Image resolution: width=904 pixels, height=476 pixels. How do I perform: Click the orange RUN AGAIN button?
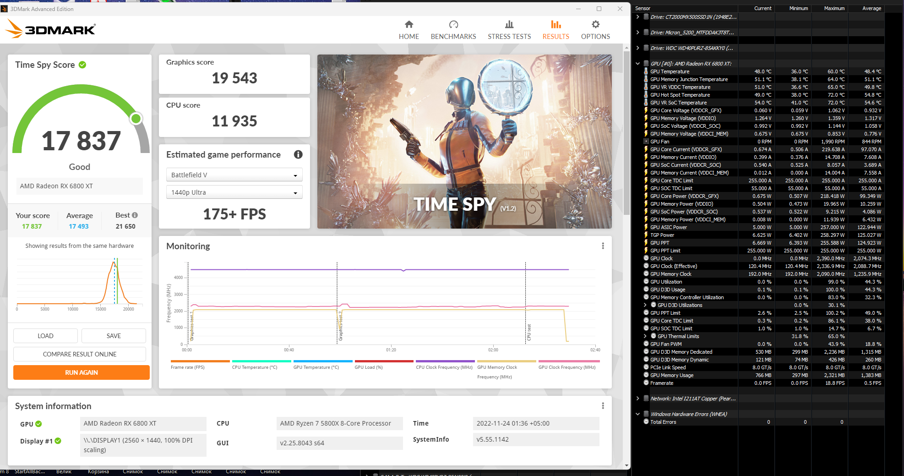(x=82, y=372)
